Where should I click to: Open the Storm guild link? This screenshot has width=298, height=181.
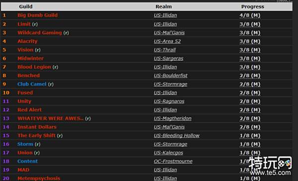tap(25, 144)
